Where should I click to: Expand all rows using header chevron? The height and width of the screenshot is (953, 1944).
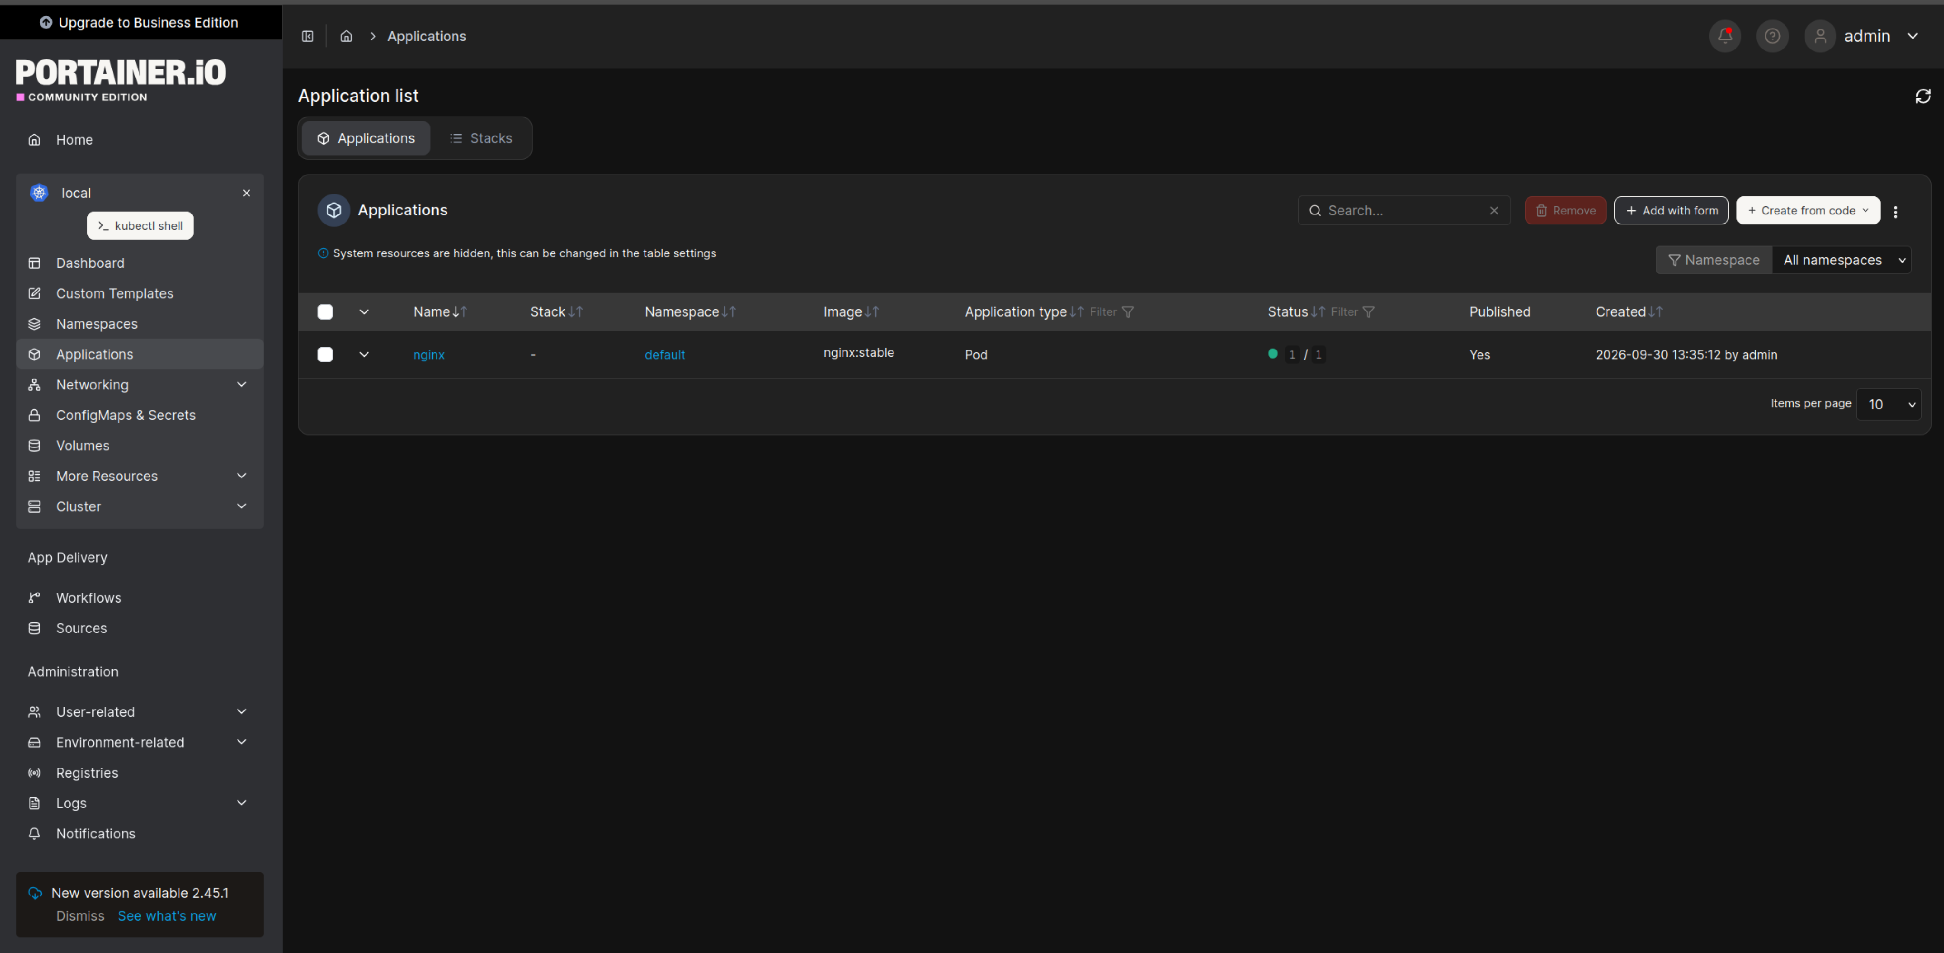(364, 312)
